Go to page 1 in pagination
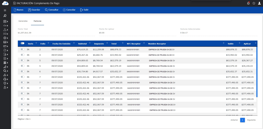Screen dimensions: 263x129 click(x=242, y=120)
